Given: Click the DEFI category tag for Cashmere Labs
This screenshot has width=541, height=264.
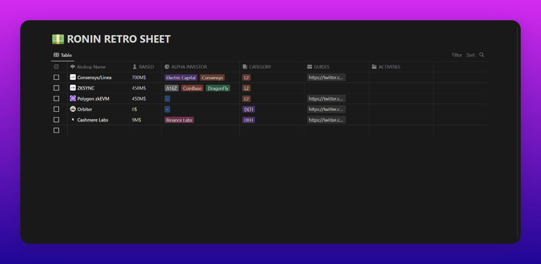Looking at the screenshot, I should pos(249,120).
